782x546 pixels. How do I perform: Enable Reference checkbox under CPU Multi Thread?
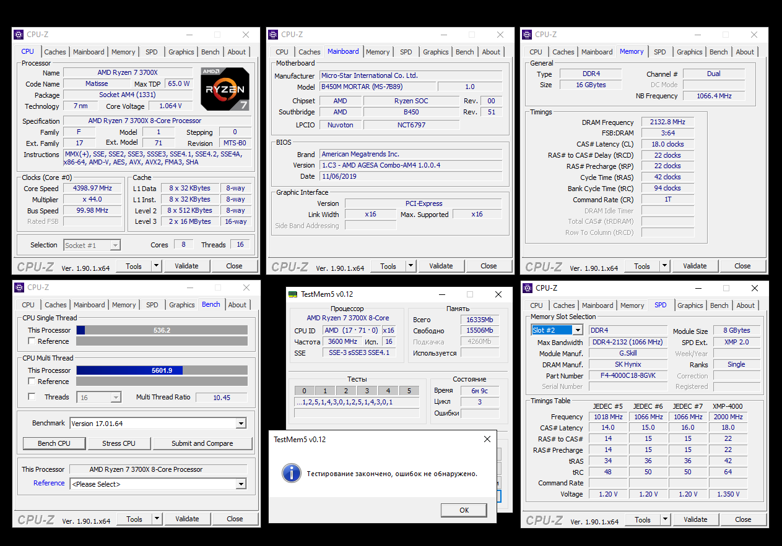(x=32, y=382)
